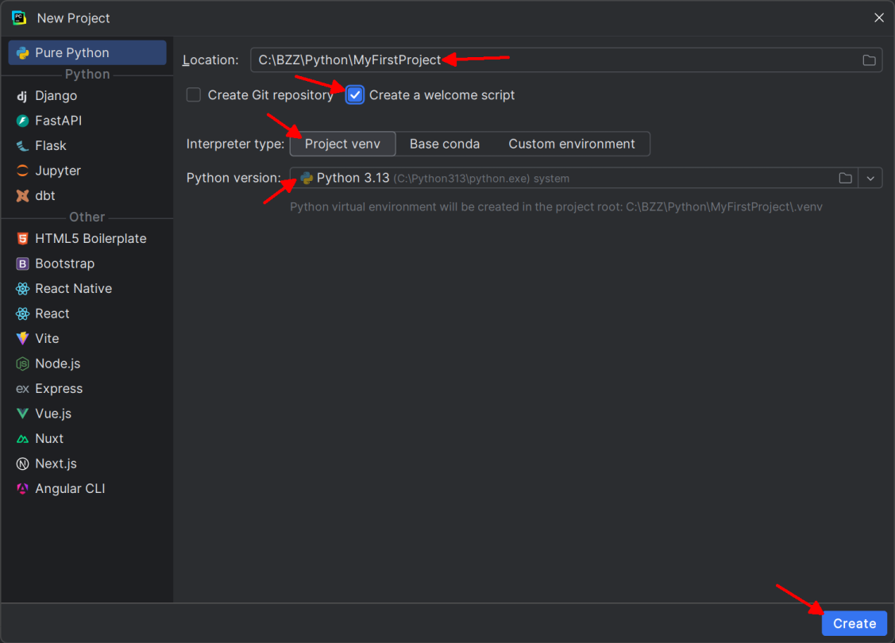Switch to Custom environment interpreter type
This screenshot has height=643, width=895.
[571, 144]
